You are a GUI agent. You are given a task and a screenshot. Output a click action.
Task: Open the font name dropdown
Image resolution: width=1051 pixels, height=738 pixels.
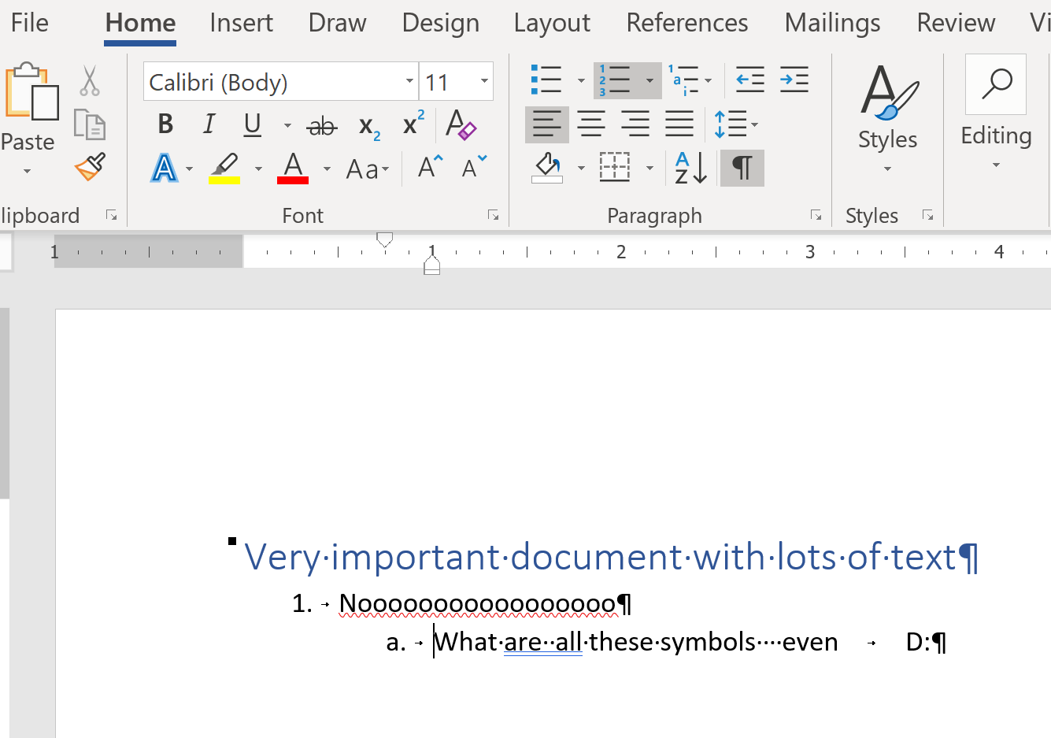(408, 80)
